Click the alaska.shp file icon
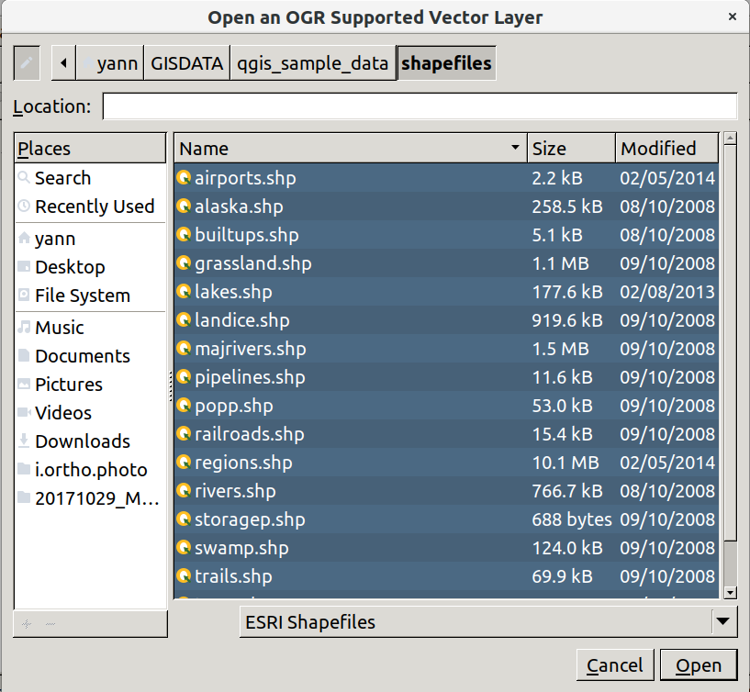This screenshot has height=692, width=750. click(184, 206)
